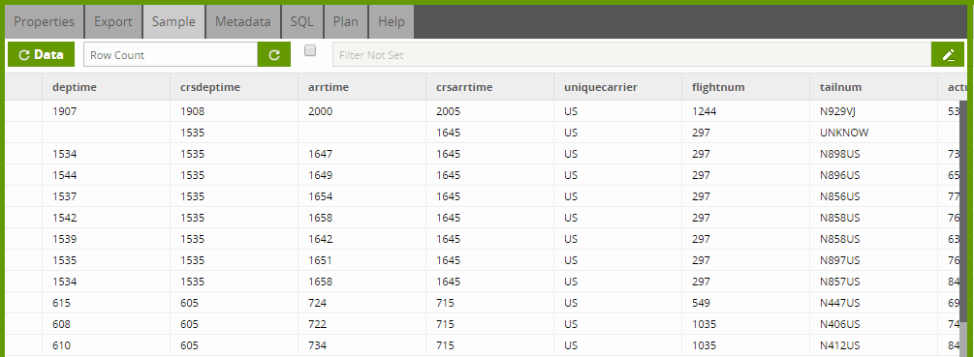The width and height of the screenshot is (974, 357).
Task: Click the vertical scrollbar of the table
Action: (963, 211)
